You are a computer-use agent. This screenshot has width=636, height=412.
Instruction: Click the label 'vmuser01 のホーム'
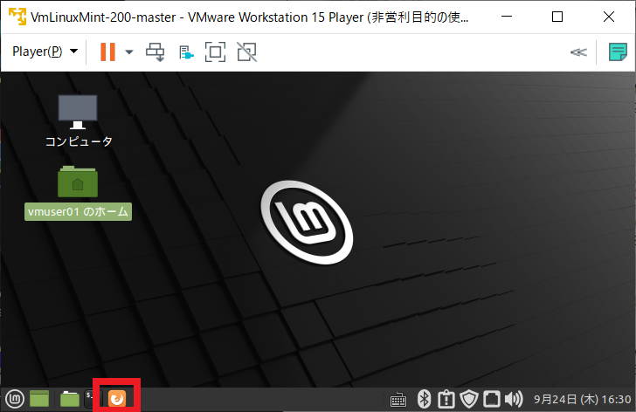pyautogui.click(x=78, y=212)
